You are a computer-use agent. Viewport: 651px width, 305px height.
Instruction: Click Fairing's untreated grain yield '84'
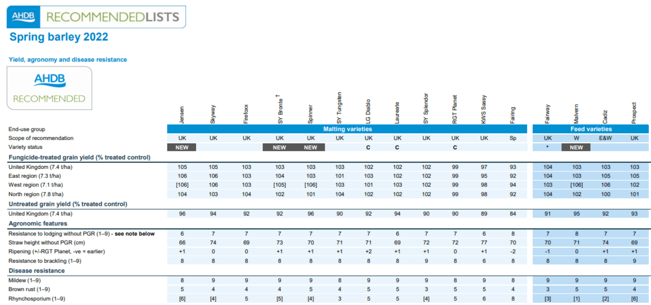513,214
